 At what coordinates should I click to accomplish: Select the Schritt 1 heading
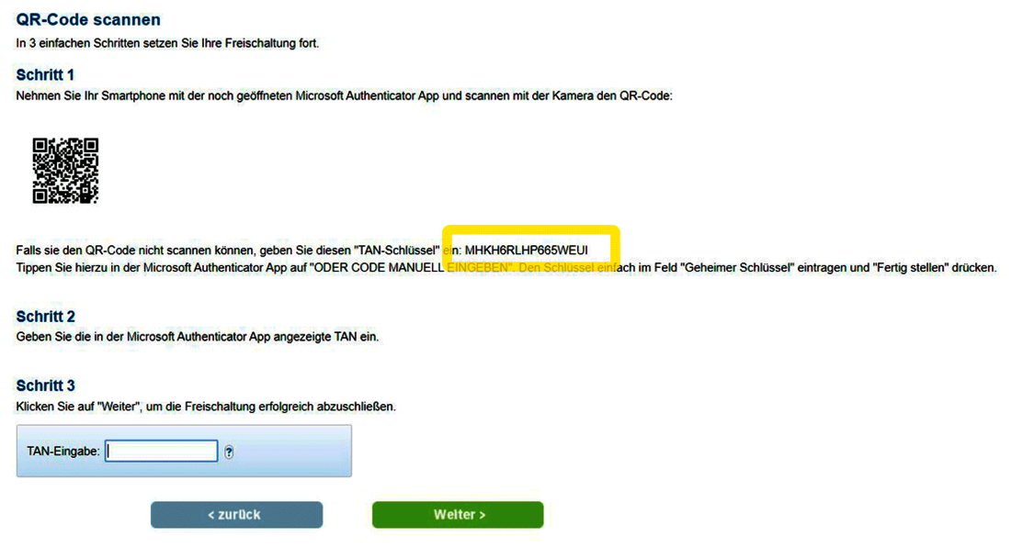[45, 74]
